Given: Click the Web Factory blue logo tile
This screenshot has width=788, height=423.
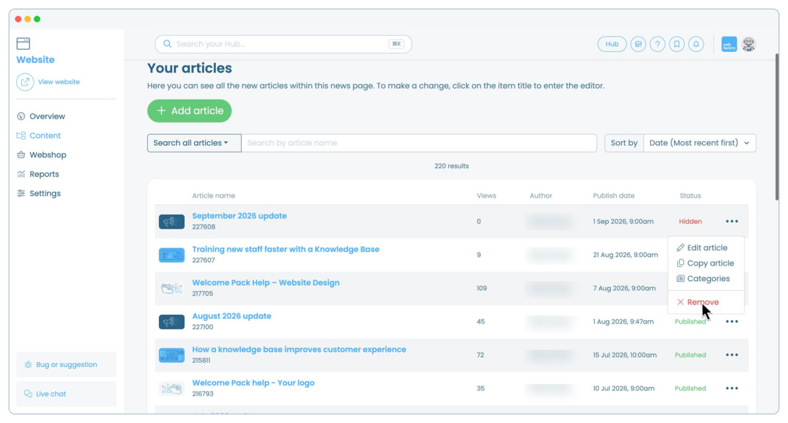Looking at the screenshot, I should tap(729, 44).
